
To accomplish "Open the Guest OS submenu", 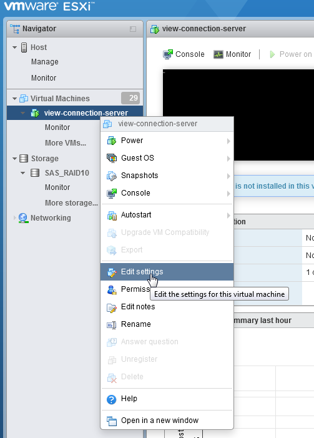I will (x=167, y=158).
